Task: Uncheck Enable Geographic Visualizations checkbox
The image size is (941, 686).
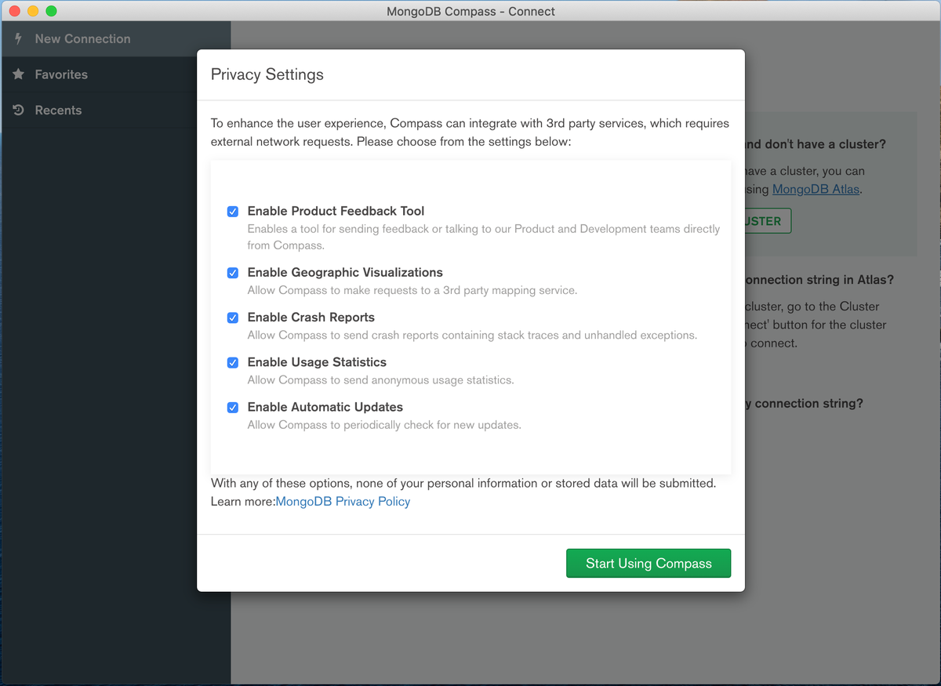Action: (x=233, y=273)
